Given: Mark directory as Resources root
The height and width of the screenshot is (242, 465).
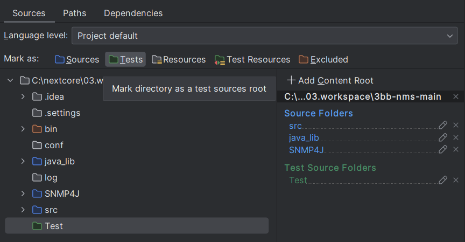Looking at the screenshot, I should click(x=179, y=59).
